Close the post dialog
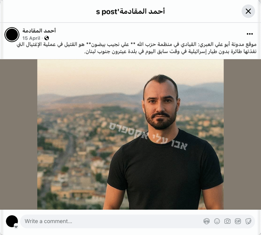This screenshot has width=261, height=235. [x=248, y=11]
